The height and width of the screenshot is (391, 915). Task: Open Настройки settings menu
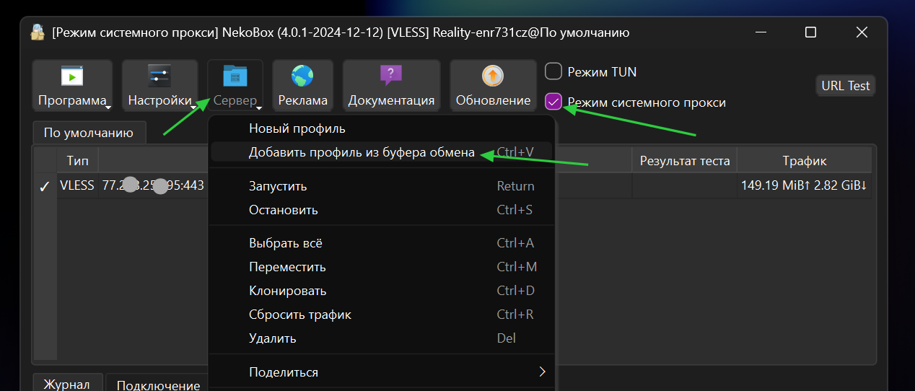[159, 86]
